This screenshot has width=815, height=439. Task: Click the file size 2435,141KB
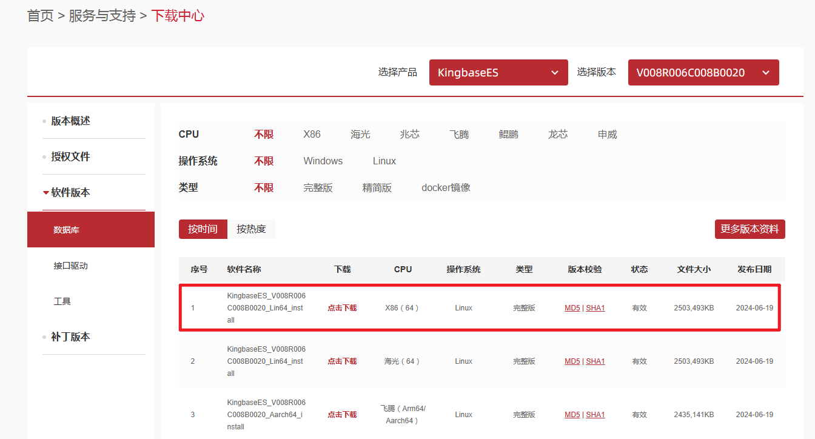click(694, 415)
